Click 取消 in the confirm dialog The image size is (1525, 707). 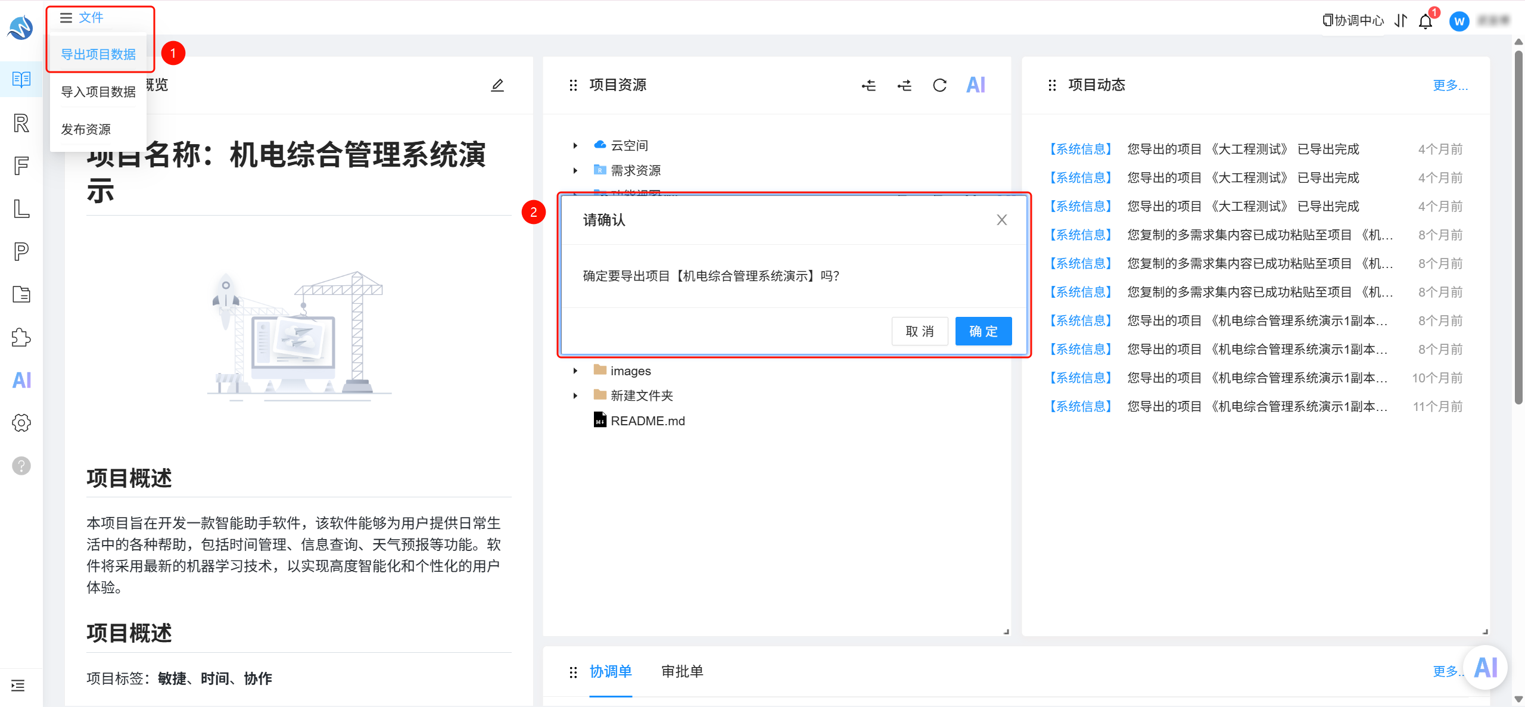click(920, 331)
